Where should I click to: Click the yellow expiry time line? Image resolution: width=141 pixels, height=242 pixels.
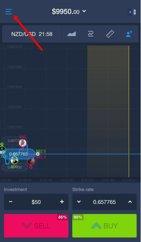tap(129, 111)
